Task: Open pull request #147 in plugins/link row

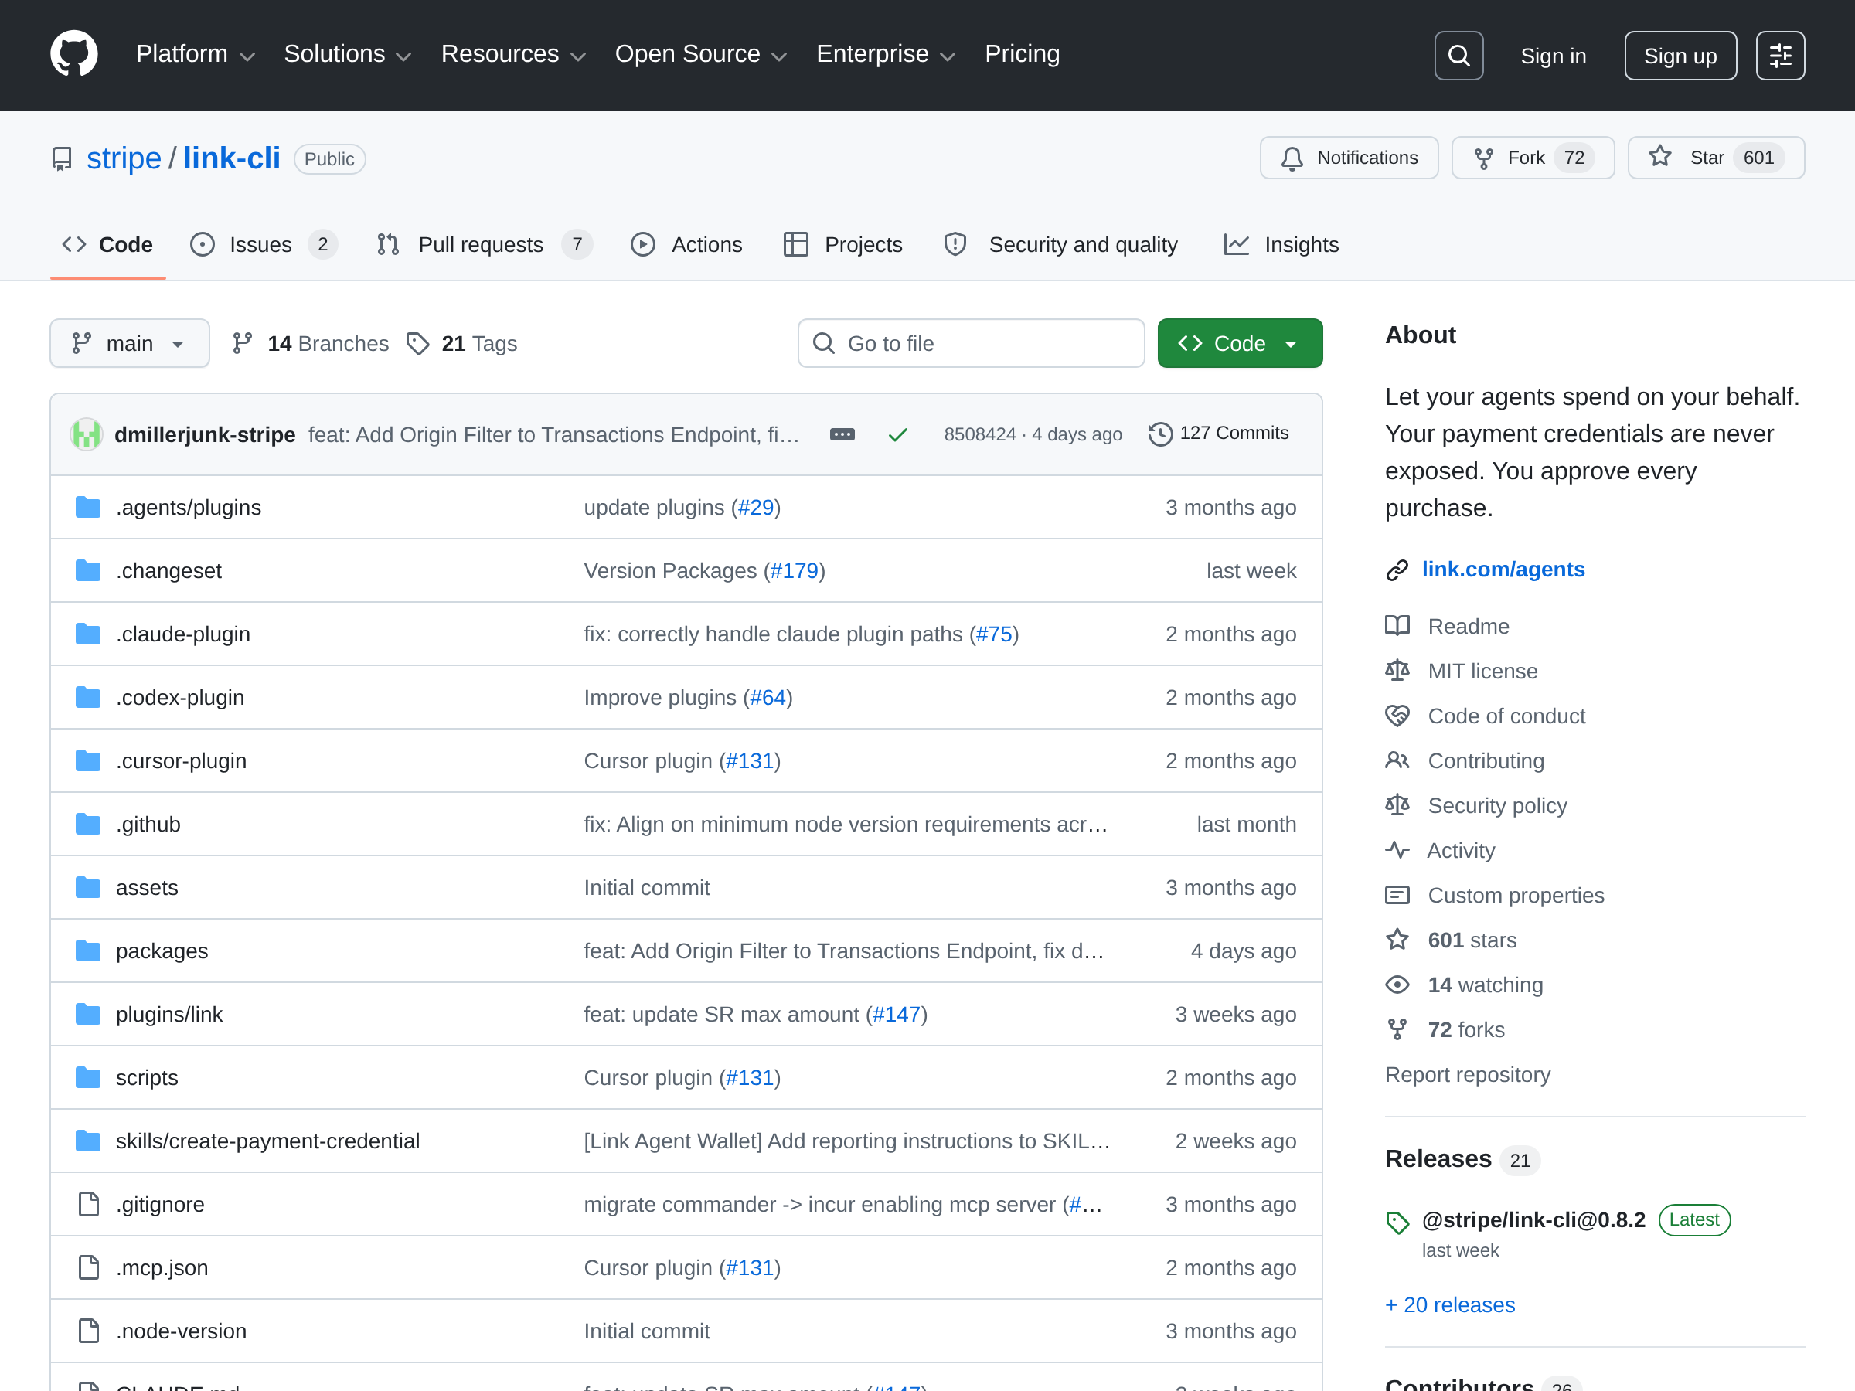Action: [897, 1015]
